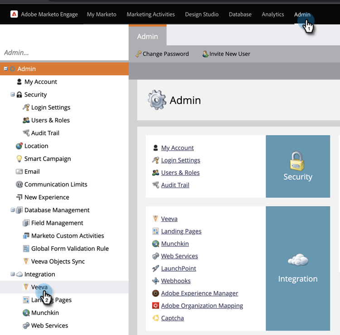Click Munchkin link in main panel
This screenshot has width=340, height=335.
[x=175, y=244]
